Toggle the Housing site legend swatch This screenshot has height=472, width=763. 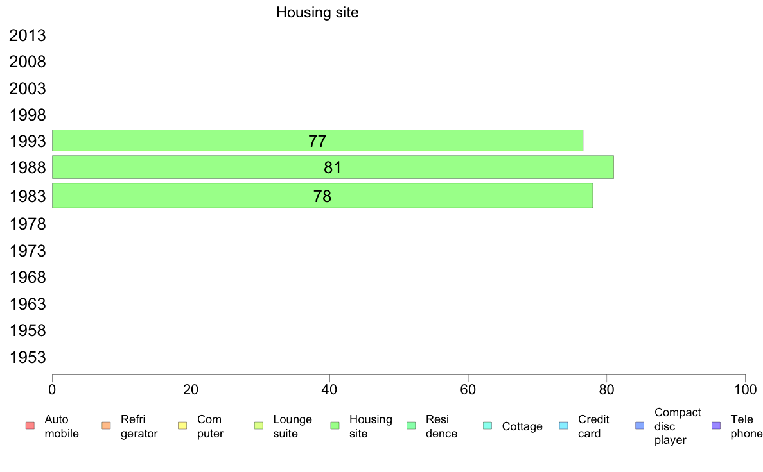point(335,426)
